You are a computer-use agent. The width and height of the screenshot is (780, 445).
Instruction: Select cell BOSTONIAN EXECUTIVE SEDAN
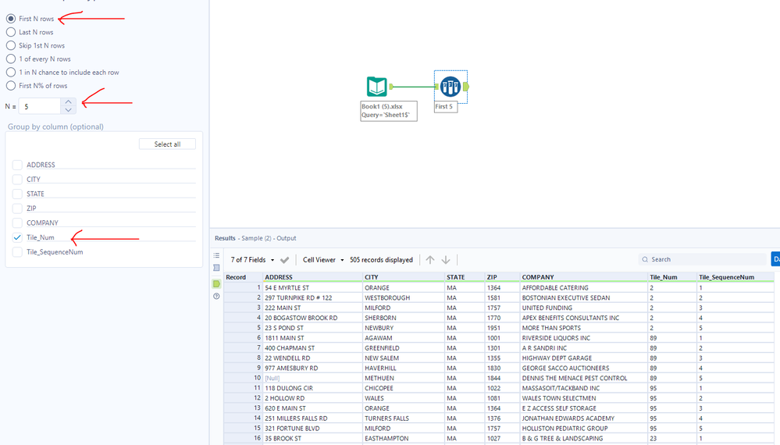point(584,297)
